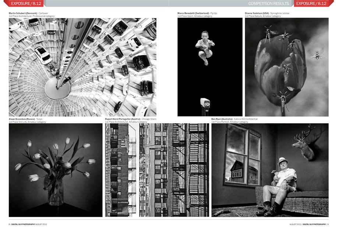Click the right page EXPOSURE/8.12 header badge

point(311,4)
